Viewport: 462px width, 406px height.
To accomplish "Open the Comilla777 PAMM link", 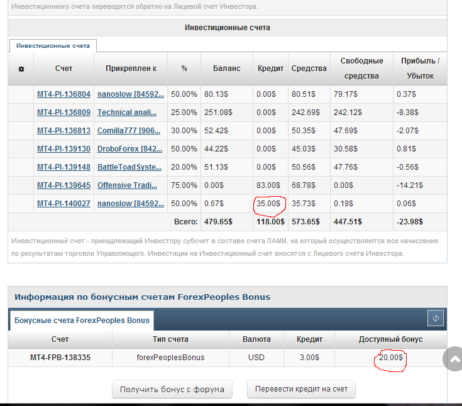I will [129, 131].
